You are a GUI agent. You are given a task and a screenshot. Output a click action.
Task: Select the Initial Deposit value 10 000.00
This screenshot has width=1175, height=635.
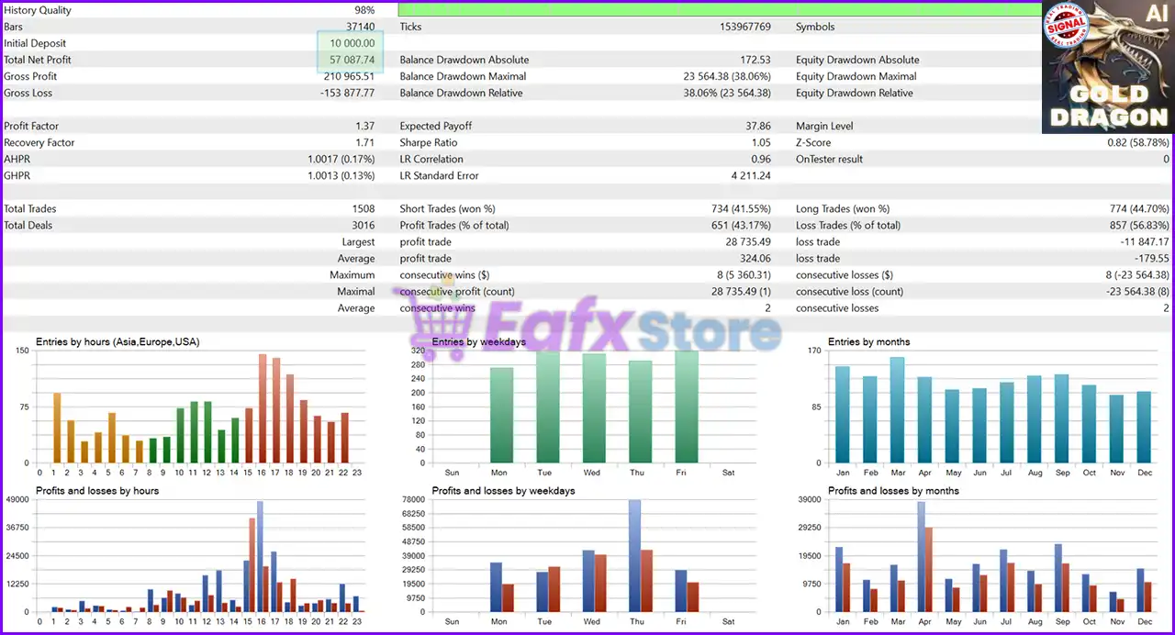pos(352,43)
